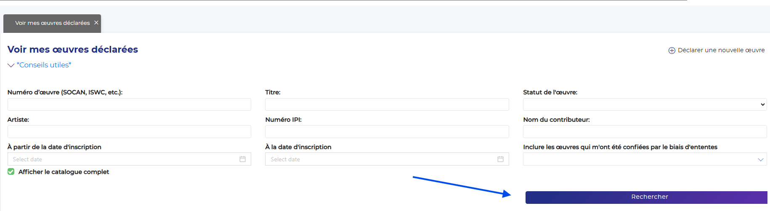Click into the Titre text field
The width and height of the screenshot is (770, 211).
click(x=387, y=104)
